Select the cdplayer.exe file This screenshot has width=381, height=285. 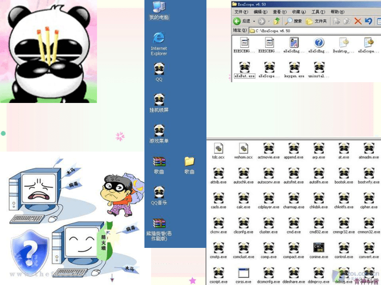268,201
